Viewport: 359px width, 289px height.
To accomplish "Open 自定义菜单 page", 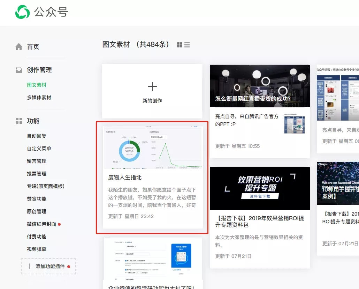I will [39, 149].
